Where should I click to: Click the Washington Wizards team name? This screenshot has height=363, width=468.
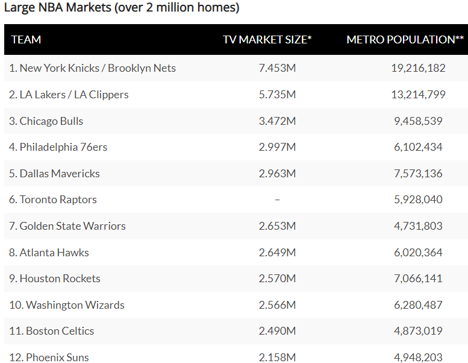66,305
